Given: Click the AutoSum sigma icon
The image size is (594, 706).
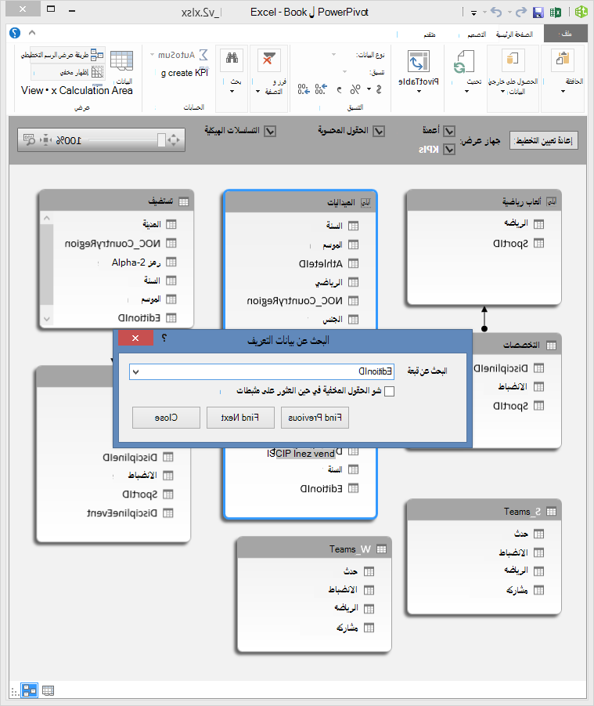Looking at the screenshot, I should 203,55.
